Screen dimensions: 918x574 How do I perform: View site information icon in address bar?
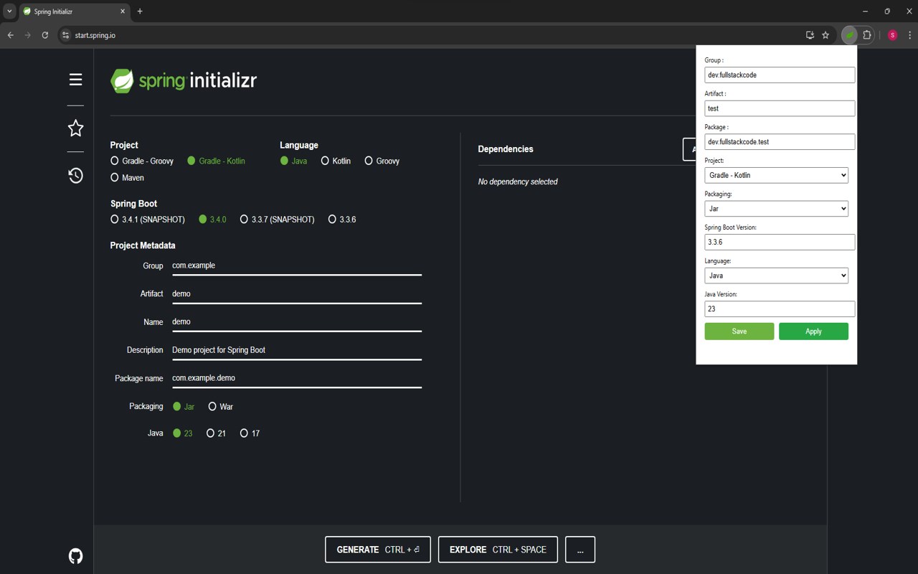click(x=65, y=35)
